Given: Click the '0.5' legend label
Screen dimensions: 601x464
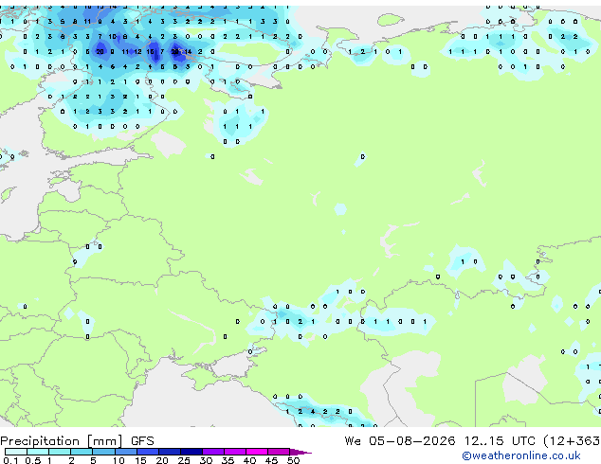Looking at the screenshot, I should (33, 460).
